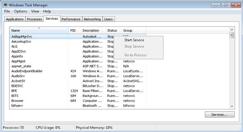Screen dimensions: 243x132
Task: Select the AxInstSV service row
Action: [x=78, y=81]
